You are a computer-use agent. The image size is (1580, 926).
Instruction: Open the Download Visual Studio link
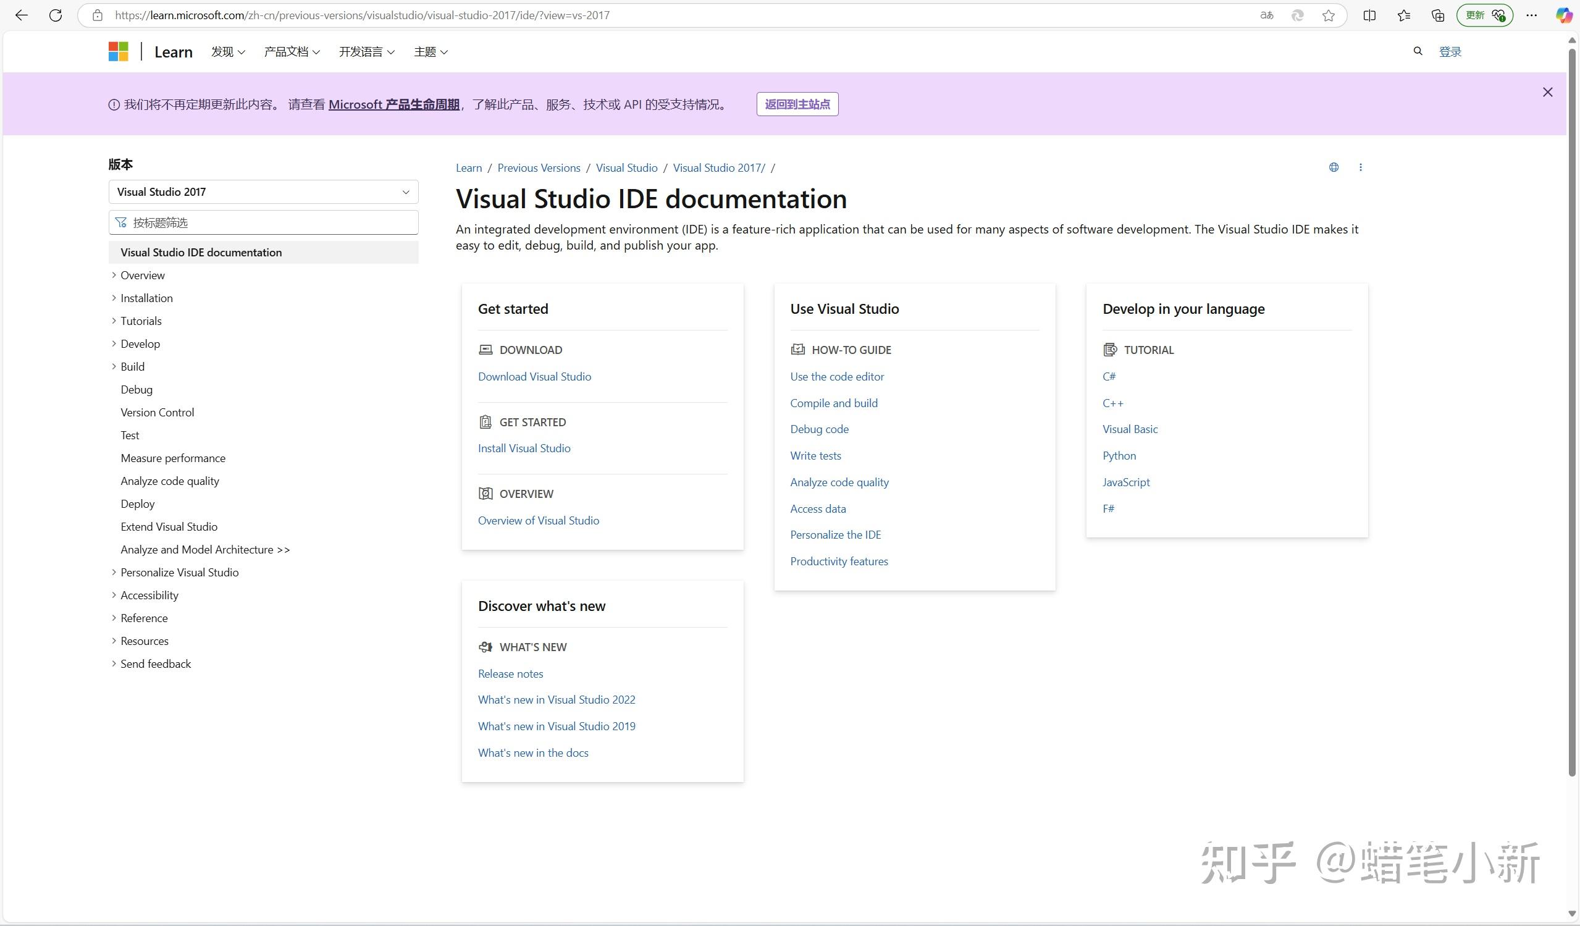coord(534,376)
